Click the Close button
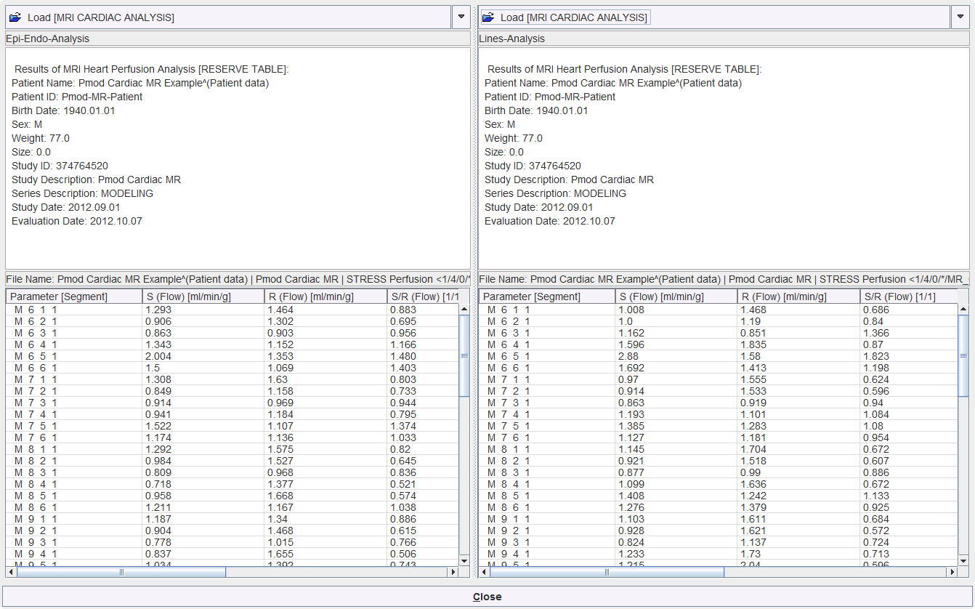The width and height of the screenshot is (975, 609). point(487,597)
